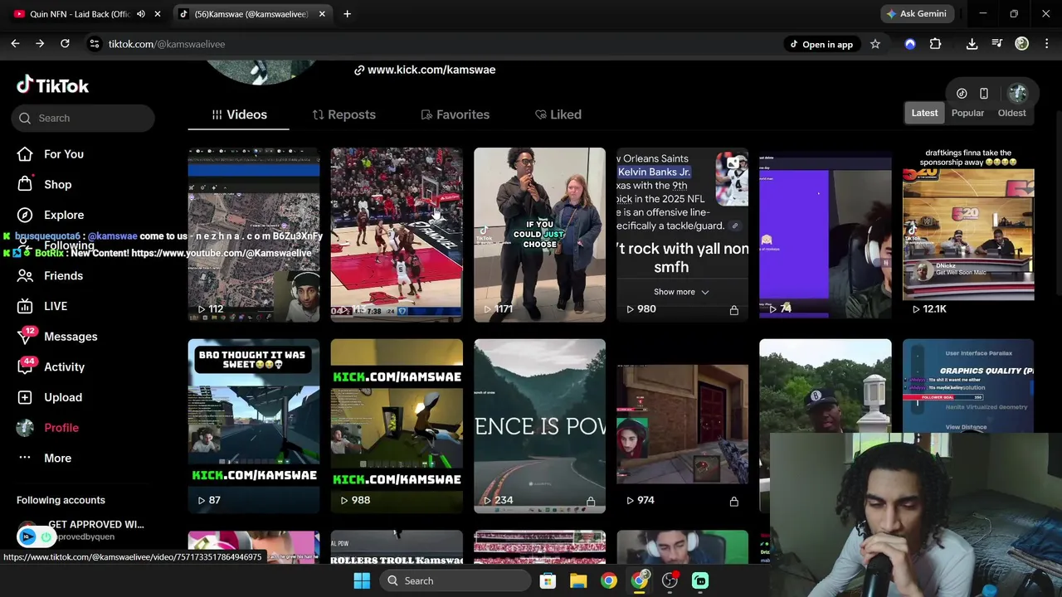
Task: Bookmark this page with the star icon
Action: click(874, 44)
